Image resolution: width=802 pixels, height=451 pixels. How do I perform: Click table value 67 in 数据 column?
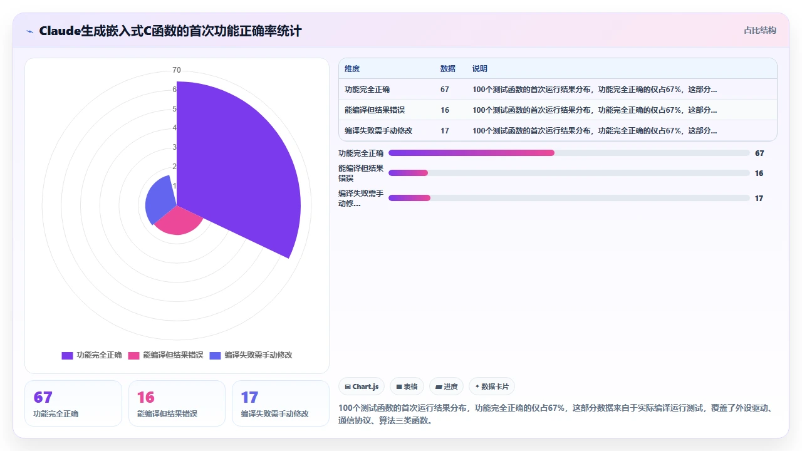point(445,90)
